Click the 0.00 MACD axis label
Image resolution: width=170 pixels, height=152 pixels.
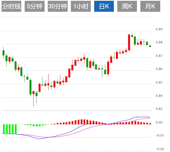pos(159,122)
